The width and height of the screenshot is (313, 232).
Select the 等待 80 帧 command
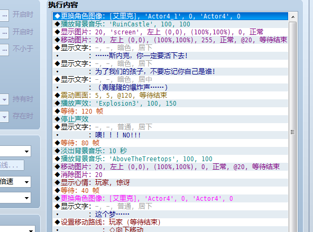170,143
